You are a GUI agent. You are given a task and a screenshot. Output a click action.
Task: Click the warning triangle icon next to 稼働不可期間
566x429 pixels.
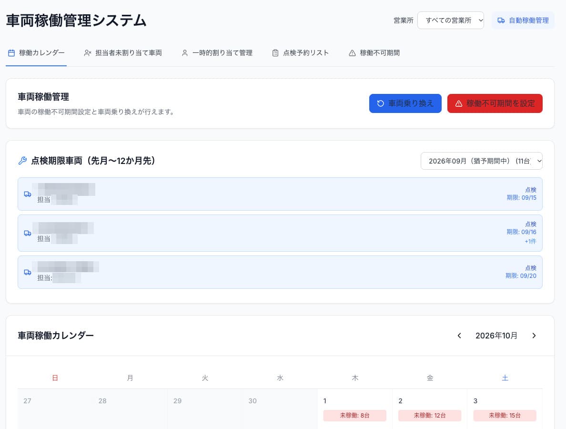[352, 53]
